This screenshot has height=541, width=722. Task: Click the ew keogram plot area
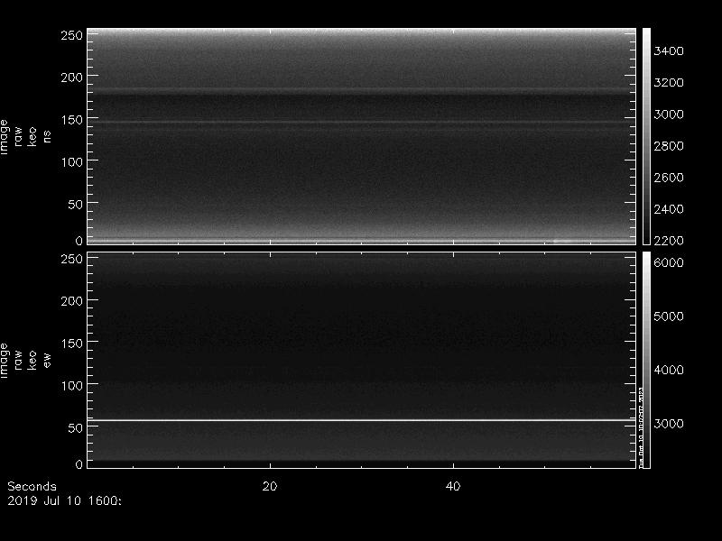click(362, 360)
